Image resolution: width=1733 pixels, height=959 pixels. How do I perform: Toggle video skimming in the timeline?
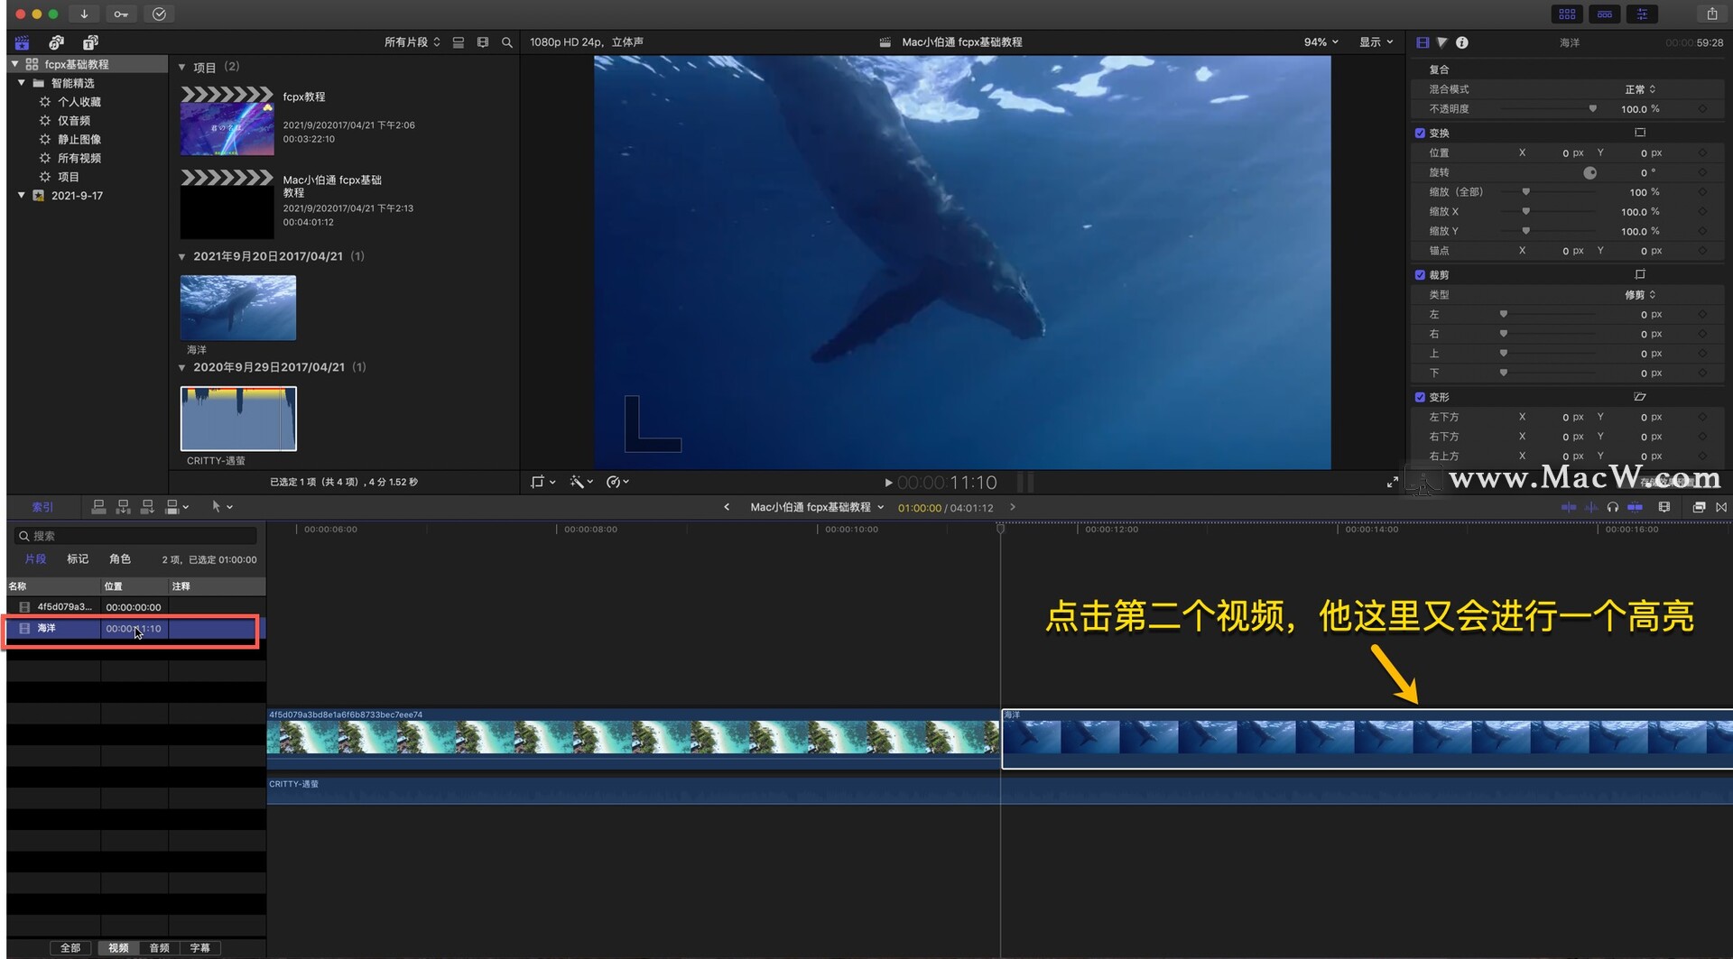pyautogui.click(x=1569, y=507)
